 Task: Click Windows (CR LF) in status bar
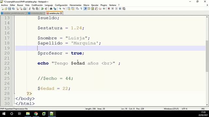(x=171, y=109)
